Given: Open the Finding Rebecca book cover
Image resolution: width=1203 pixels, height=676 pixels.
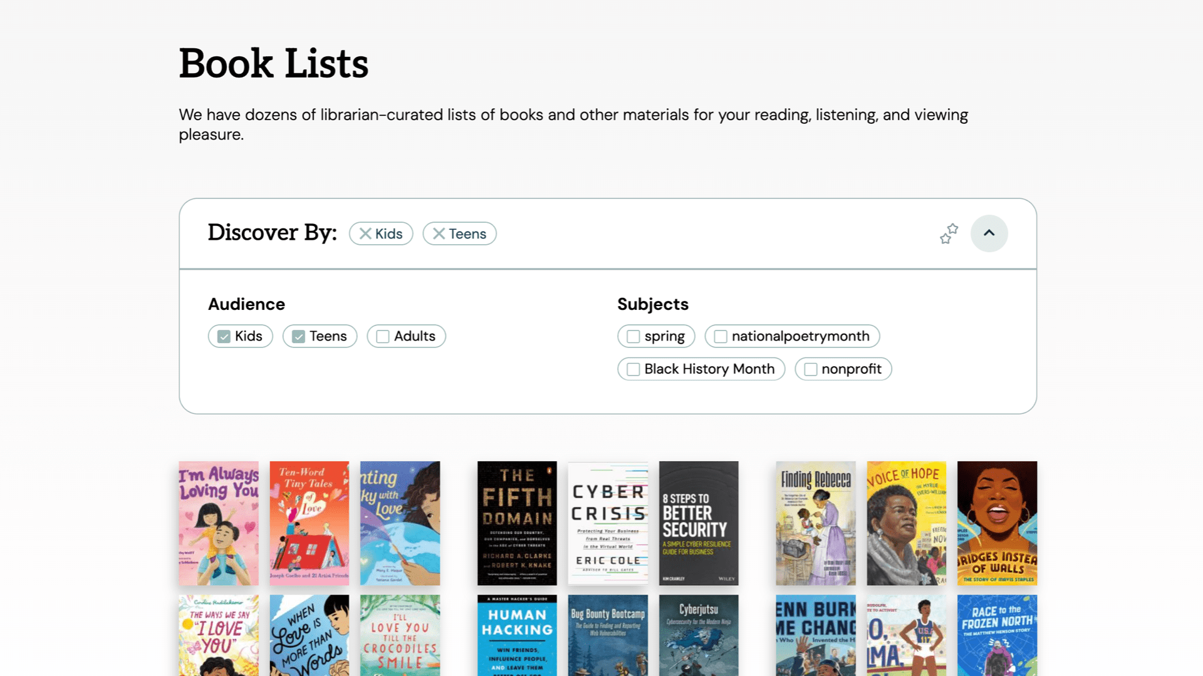Looking at the screenshot, I should (815, 523).
